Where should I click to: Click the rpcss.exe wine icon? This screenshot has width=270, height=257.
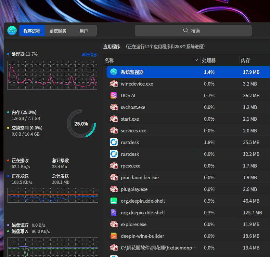click(x=114, y=166)
